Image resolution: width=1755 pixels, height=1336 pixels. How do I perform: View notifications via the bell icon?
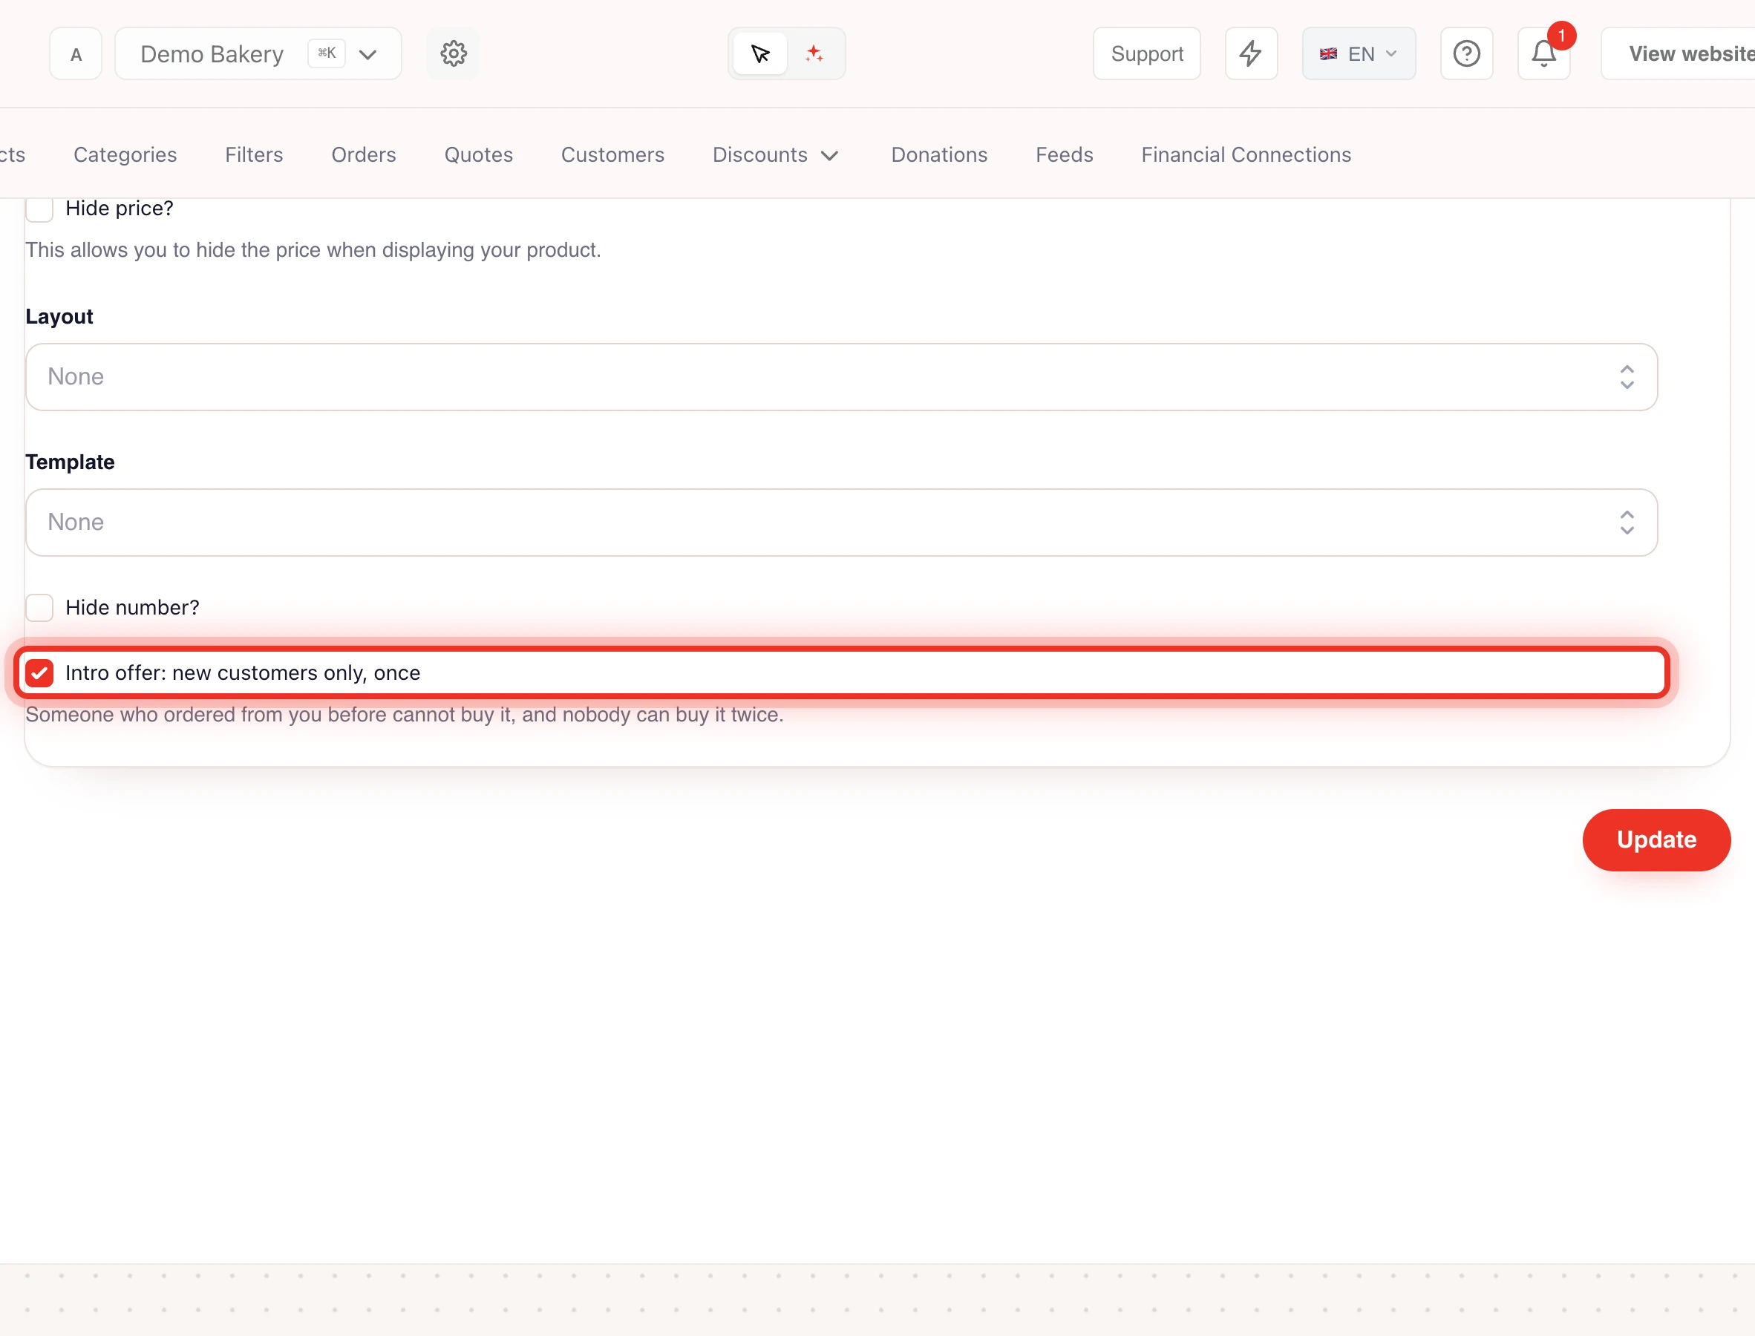click(x=1543, y=54)
